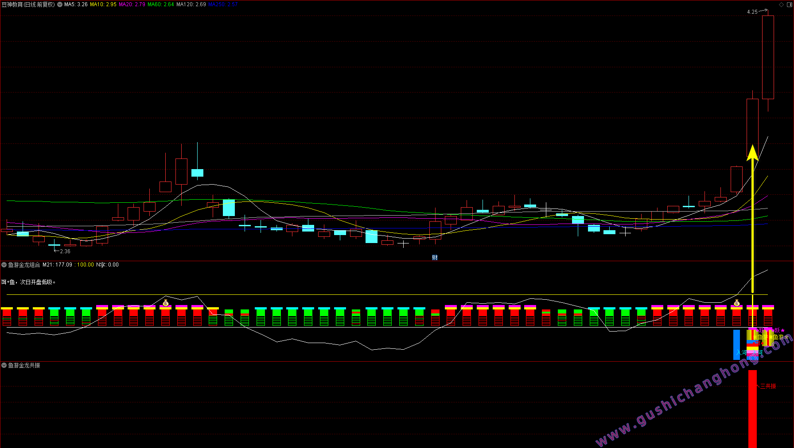The height and width of the screenshot is (448, 794).
Task: Click the N字: 0.00 value
Action: [x=107, y=265]
